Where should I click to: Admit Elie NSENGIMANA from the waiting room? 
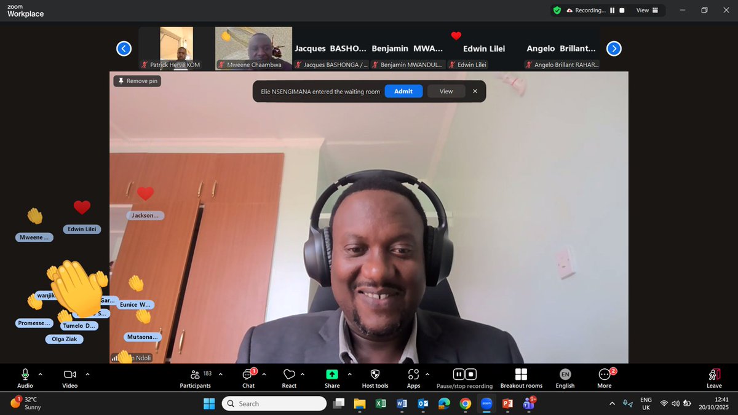click(x=403, y=91)
